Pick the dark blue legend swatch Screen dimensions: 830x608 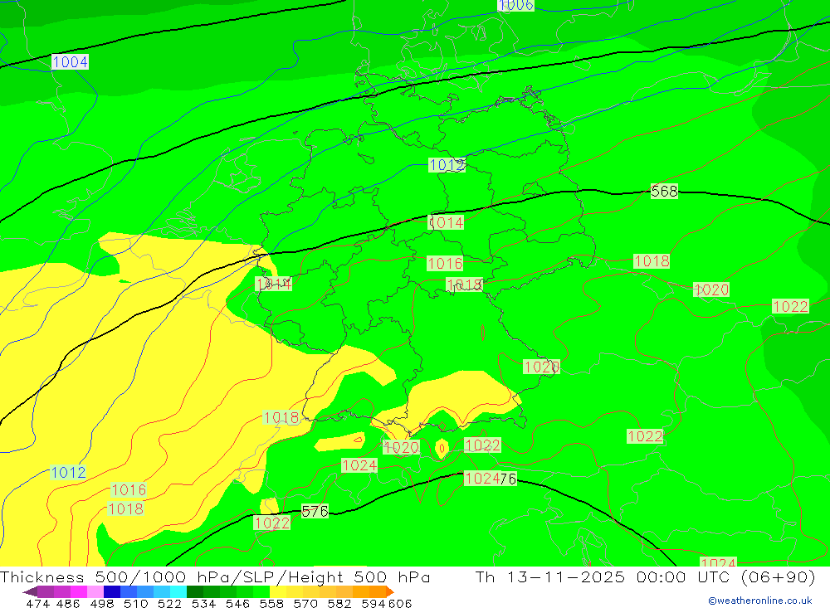pyautogui.click(x=112, y=591)
